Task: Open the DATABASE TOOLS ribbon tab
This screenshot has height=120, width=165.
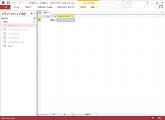Action: coord(66,7)
